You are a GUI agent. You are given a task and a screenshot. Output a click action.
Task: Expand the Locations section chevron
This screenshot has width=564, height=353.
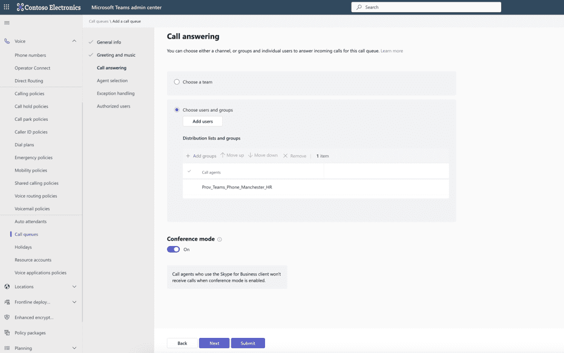74,287
